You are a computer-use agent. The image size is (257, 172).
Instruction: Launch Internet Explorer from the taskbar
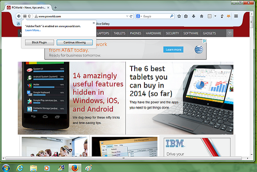coord(20,168)
